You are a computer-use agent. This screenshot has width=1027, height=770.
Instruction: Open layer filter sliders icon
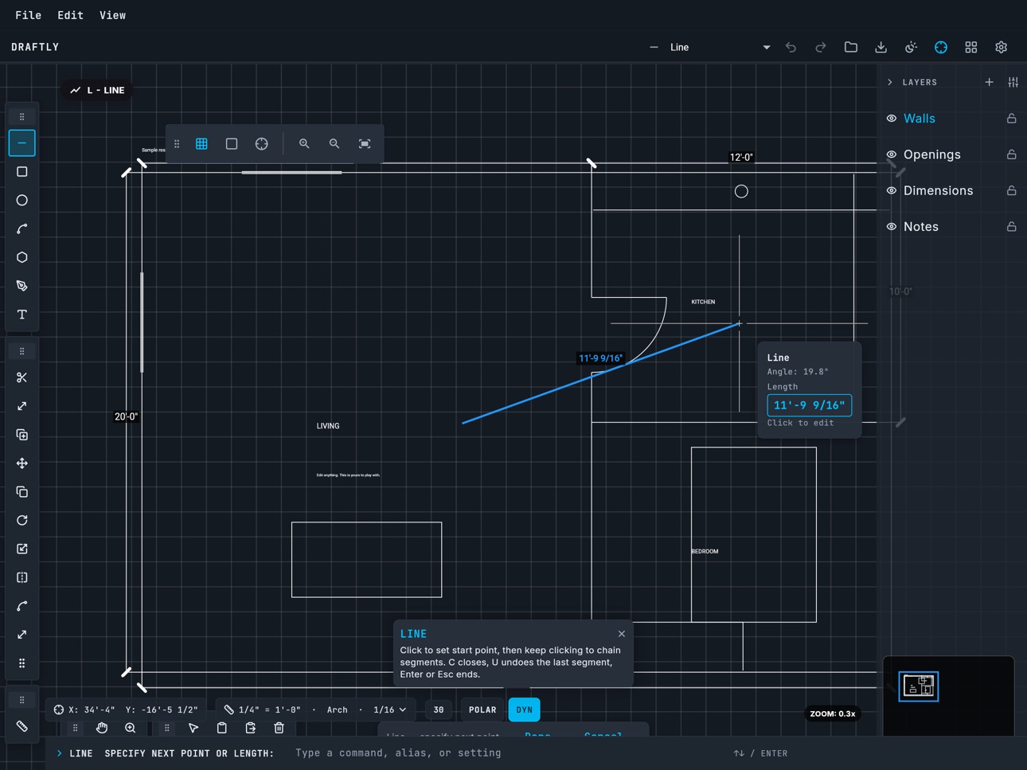(1013, 82)
